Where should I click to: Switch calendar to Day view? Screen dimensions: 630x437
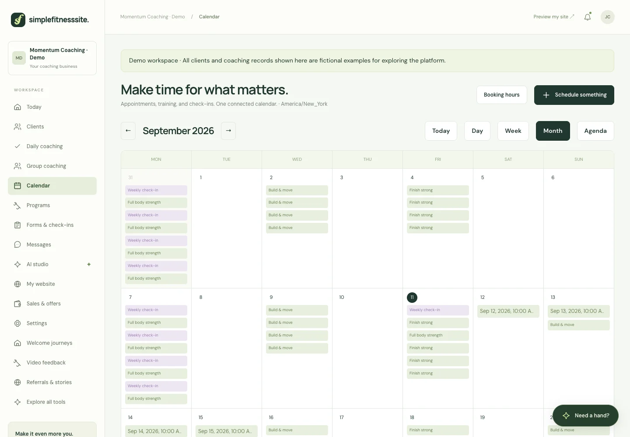(477, 131)
